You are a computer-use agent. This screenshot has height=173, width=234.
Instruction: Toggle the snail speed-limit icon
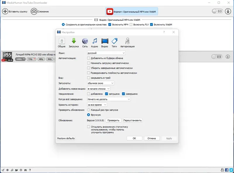16,170
